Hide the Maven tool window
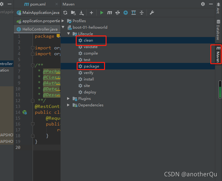The image size is (222, 181). pyautogui.click(x=211, y=4)
